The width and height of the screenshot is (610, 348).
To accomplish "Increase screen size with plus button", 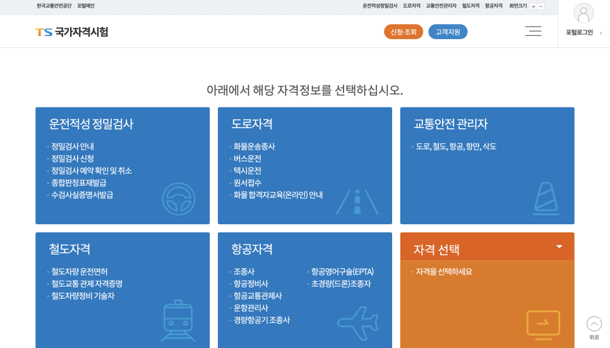I will pos(534,6).
